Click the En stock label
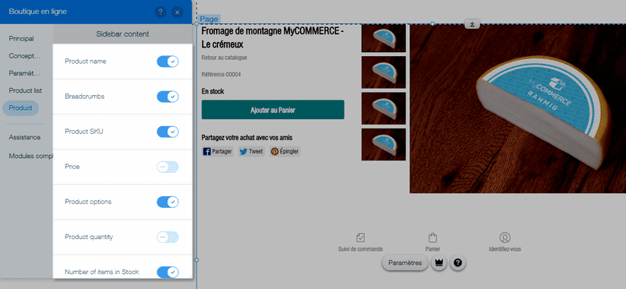This screenshot has height=289, width=626. 213,92
